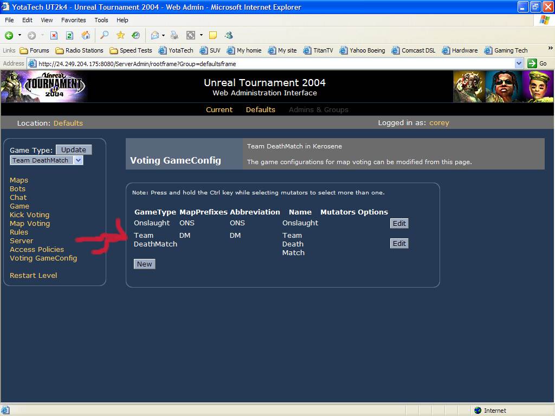This screenshot has height=416, width=555.
Task: Click the Restart Level link
Action: pyautogui.click(x=33, y=276)
